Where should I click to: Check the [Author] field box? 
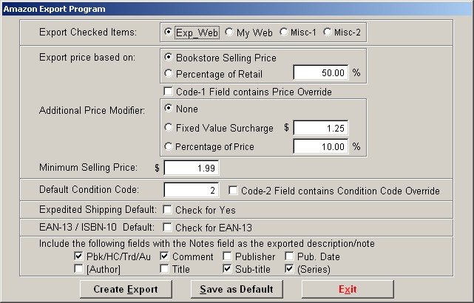78,268
